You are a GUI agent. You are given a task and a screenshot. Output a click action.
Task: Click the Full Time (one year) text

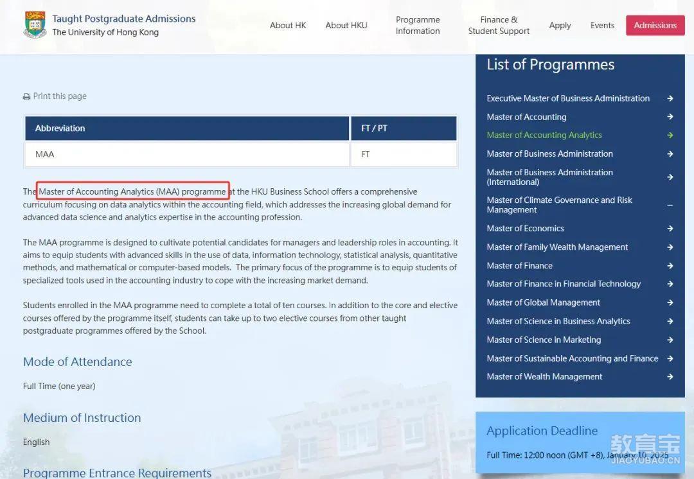[59, 386]
